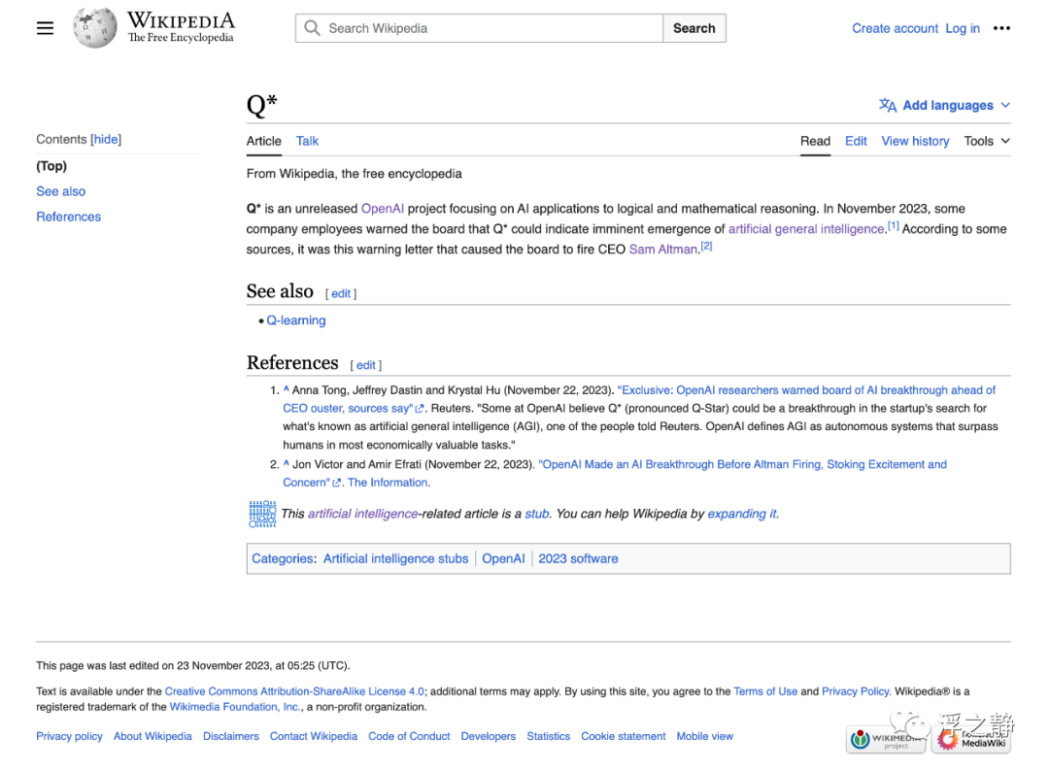Edit the See also section
This screenshot has height=771, width=1049.
pyautogui.click(x=341, y=293)
